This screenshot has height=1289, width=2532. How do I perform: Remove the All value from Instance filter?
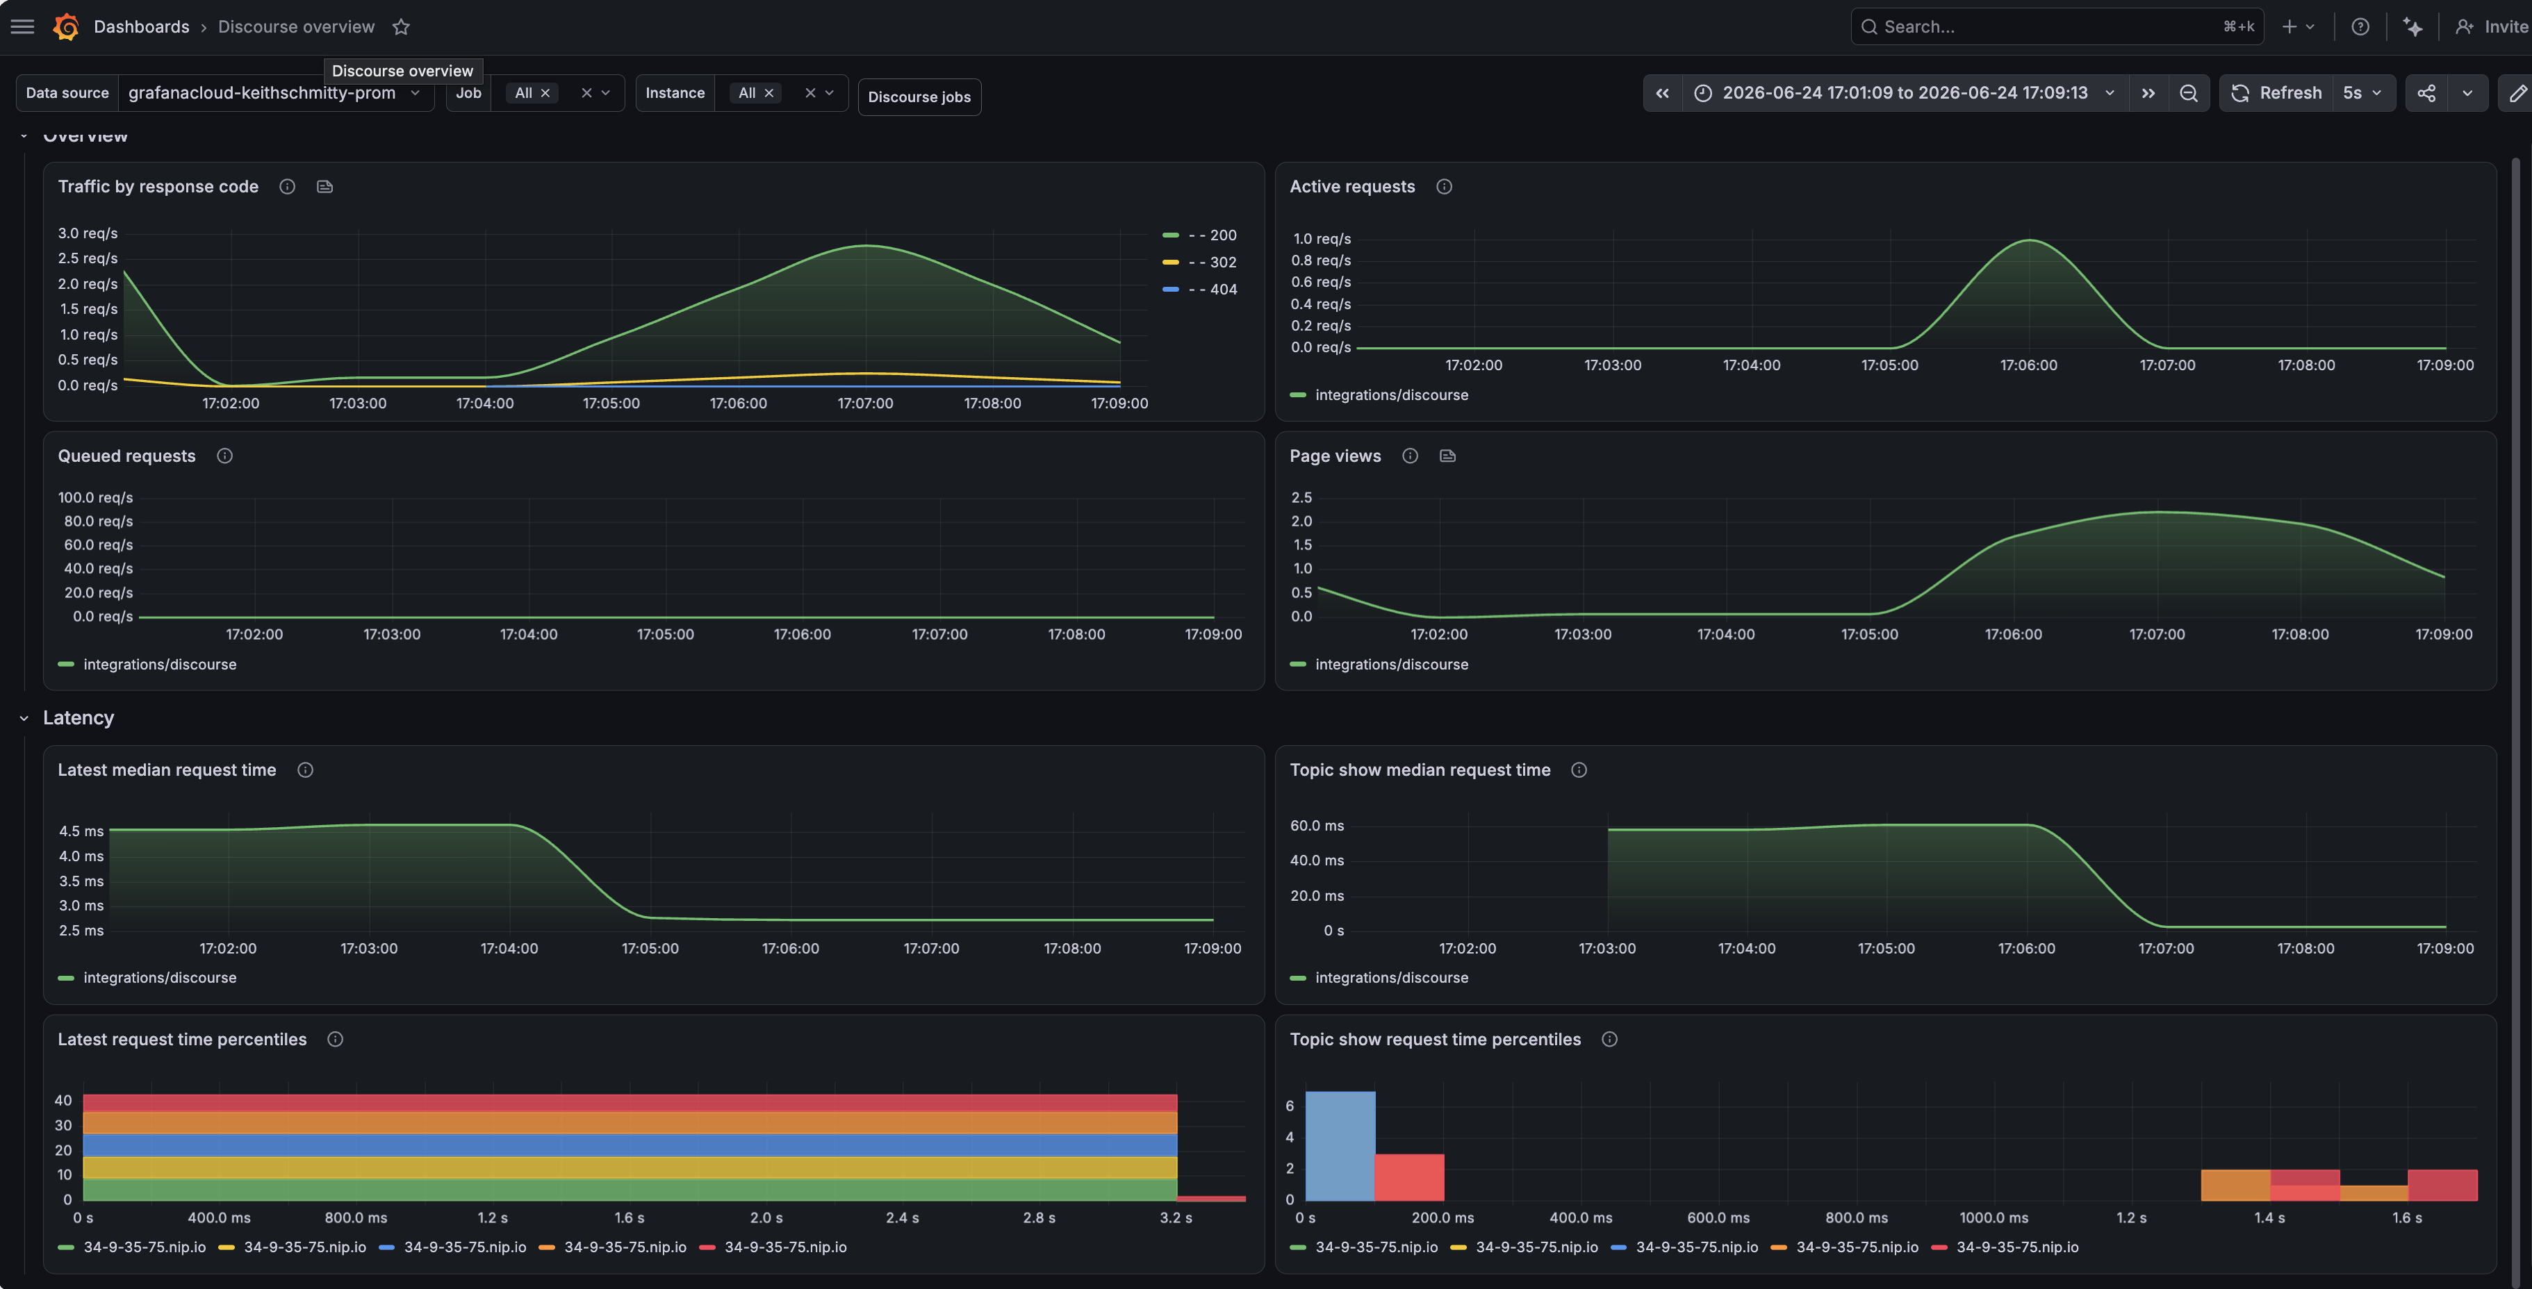pos(770,92)
